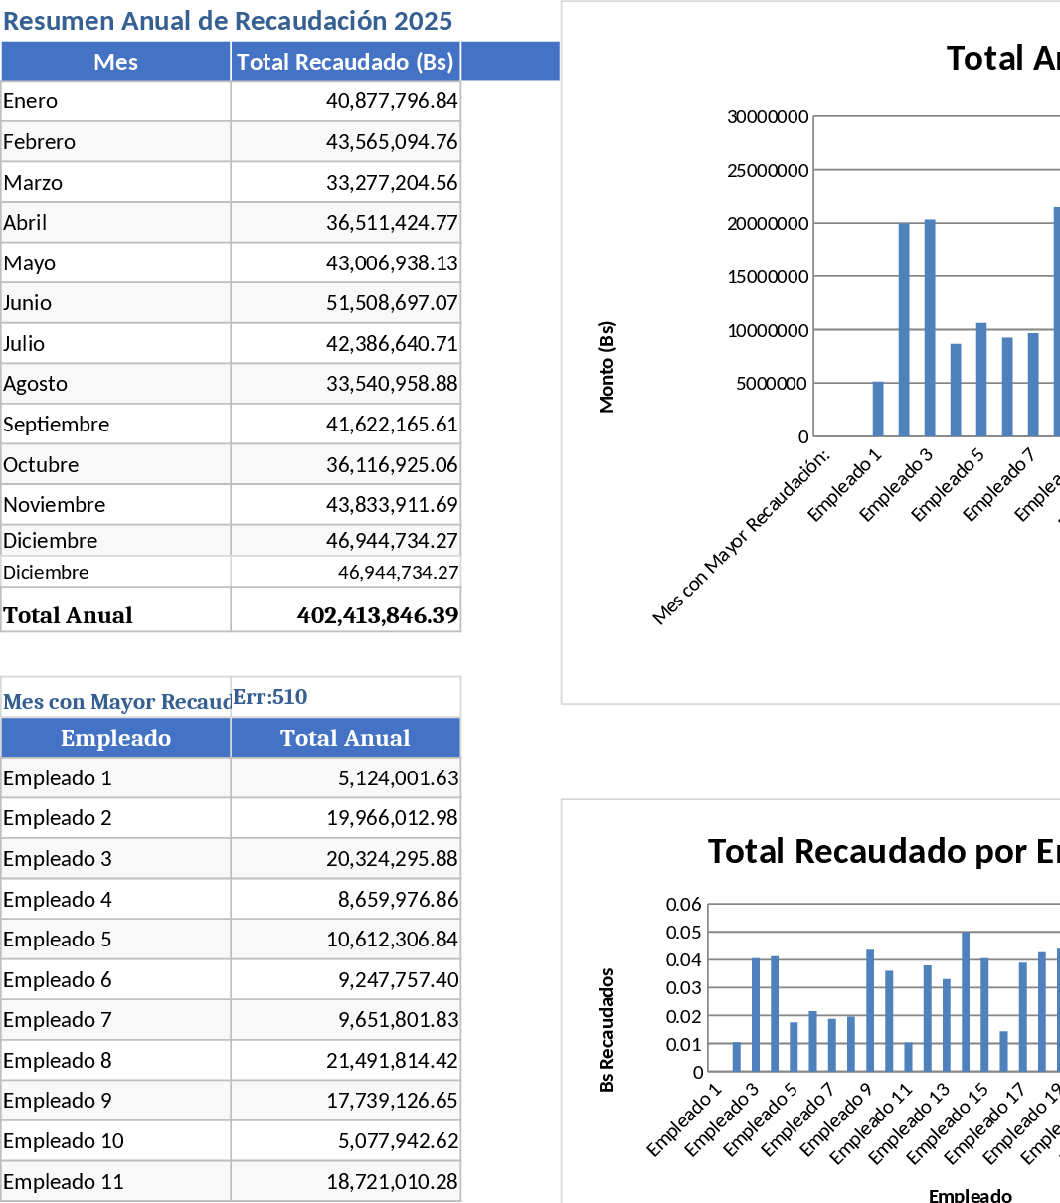Select the "Total Recaudado por" chart title
1060x1203 pixels.
click(x=882, y=852)
